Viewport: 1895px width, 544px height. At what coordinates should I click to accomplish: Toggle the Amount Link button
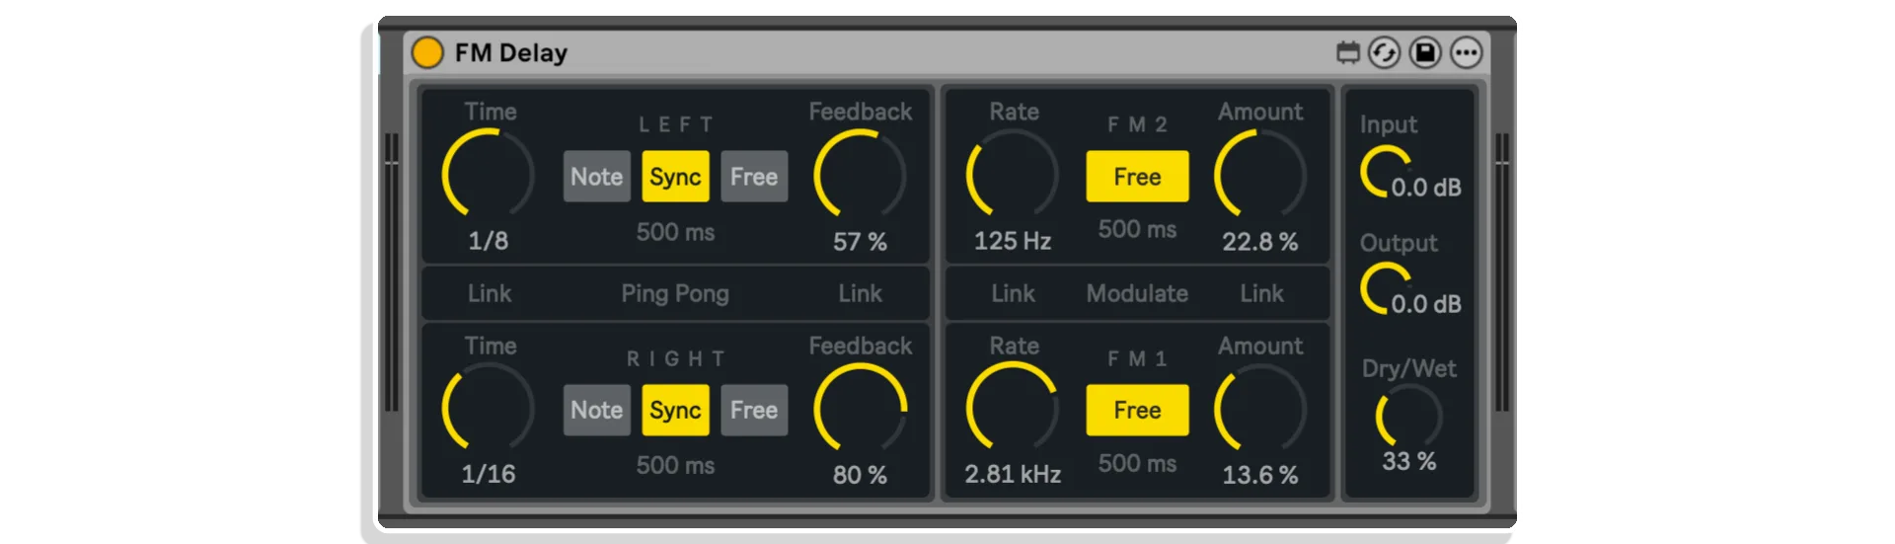[1262, 293]
